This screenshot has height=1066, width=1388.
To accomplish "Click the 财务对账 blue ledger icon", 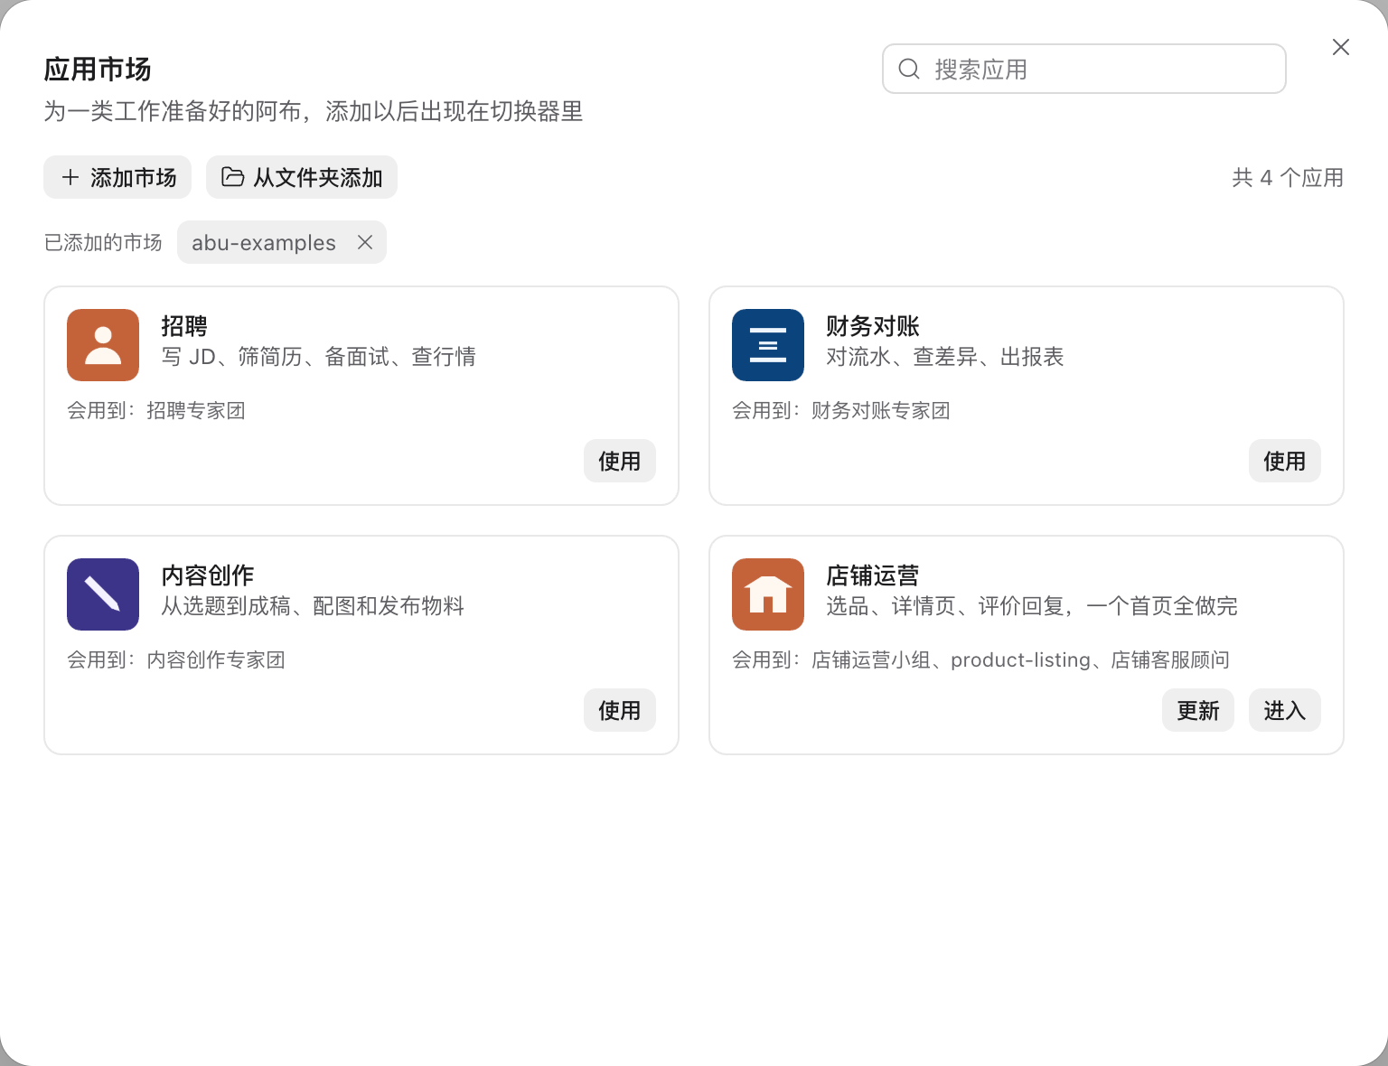I will pos(768,345).
